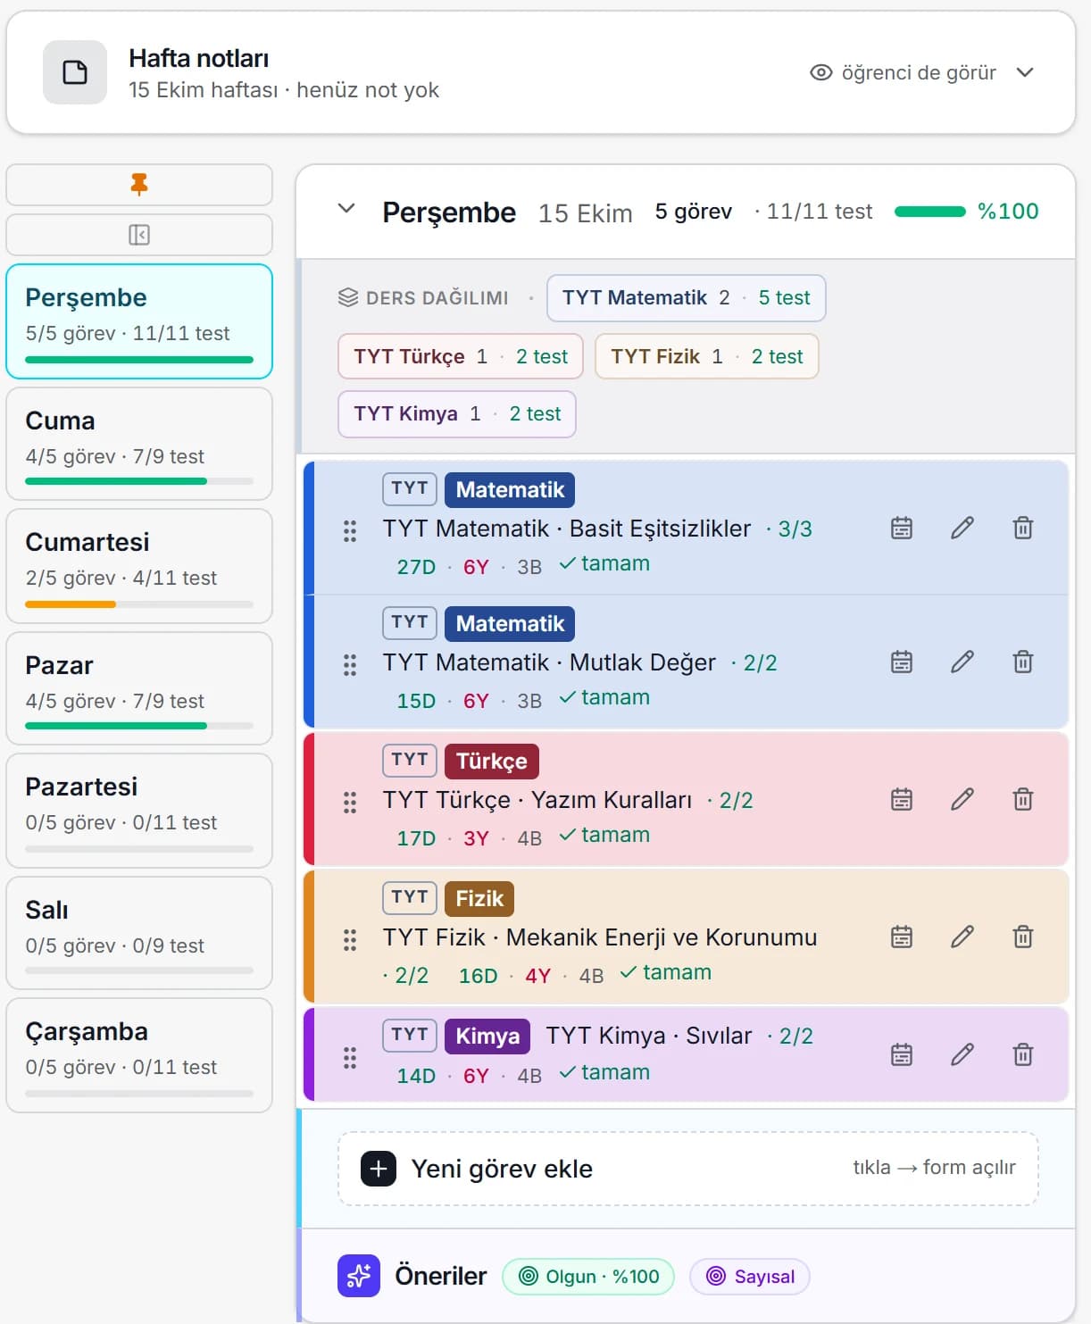
Task: Switch to the Pazar day tab
Action: pos(139,688)
